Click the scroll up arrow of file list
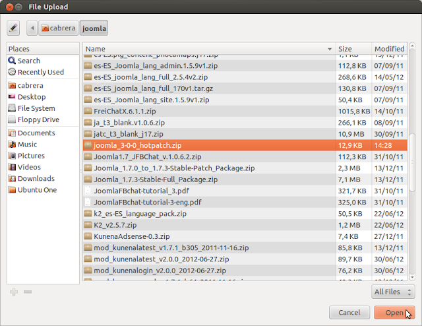 pos(411,46)
